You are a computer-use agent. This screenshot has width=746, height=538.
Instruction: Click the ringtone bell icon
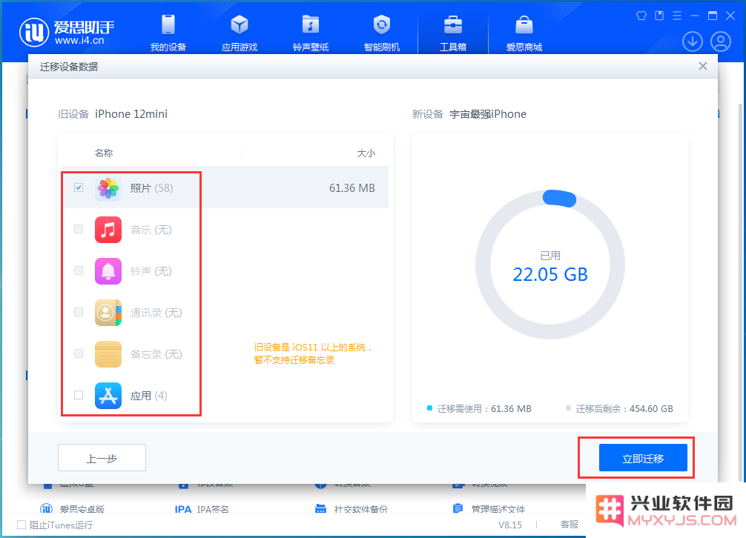[108, 271]
